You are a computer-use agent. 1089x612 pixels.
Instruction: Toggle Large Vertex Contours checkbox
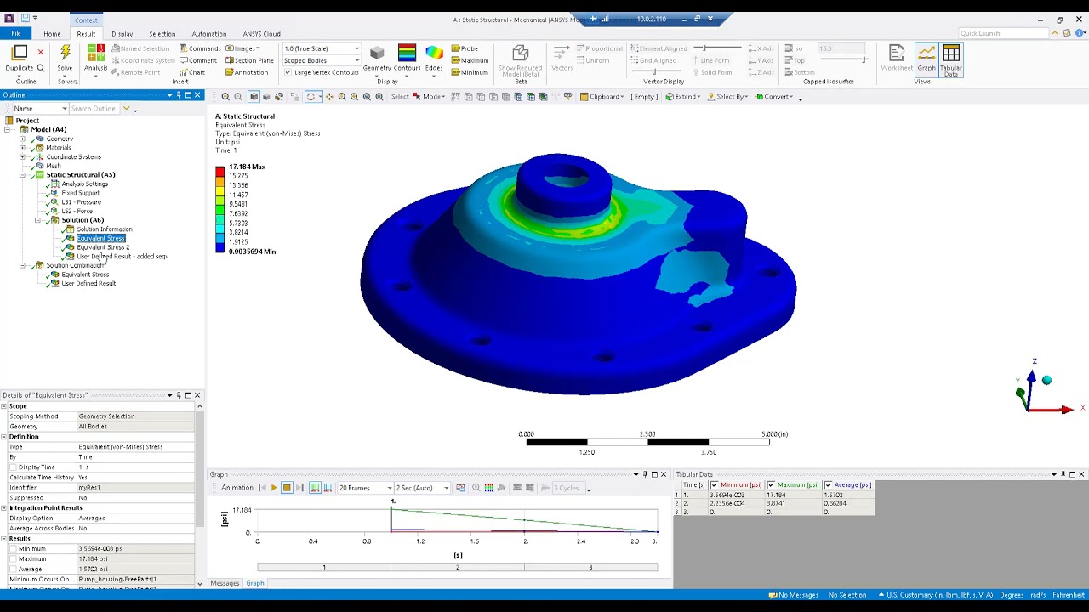point(288,72)
